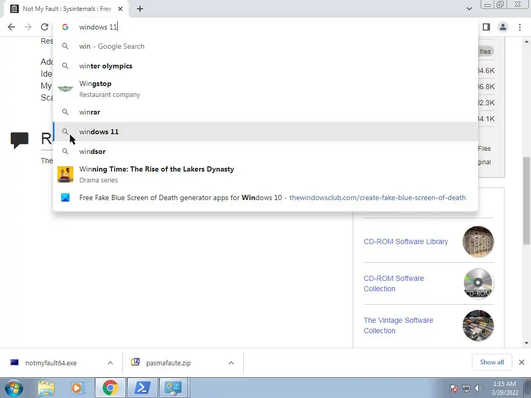Open the CD-ROM Software Collection link

click(x=394, y=283)
